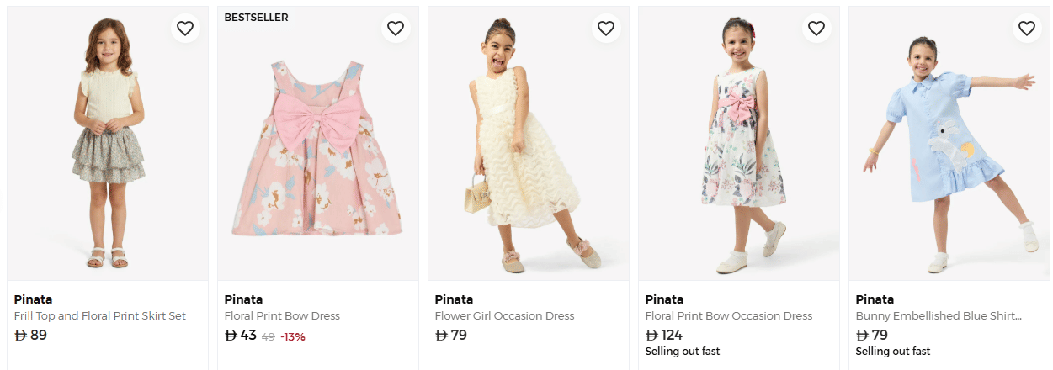Wishlist the Flower Girl Occasion Dress
1053x370 pixels.
(606, 29)
